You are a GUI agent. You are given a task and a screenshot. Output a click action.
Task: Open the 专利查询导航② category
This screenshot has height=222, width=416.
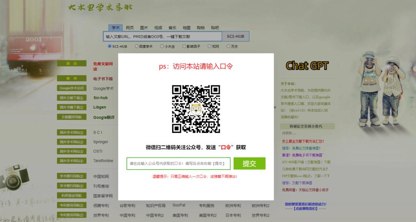point(71,215)
